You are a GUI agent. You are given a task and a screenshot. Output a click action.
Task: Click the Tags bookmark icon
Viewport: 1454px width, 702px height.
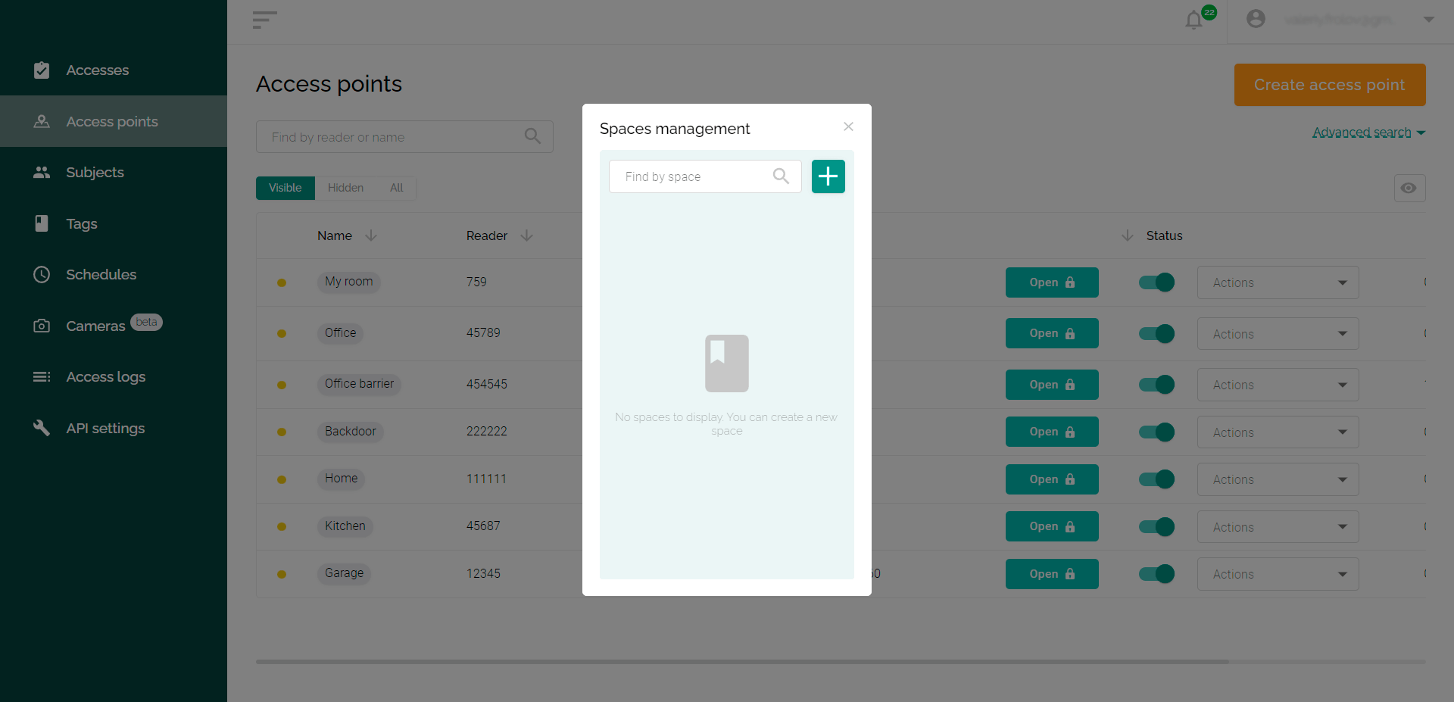(42, 223)
